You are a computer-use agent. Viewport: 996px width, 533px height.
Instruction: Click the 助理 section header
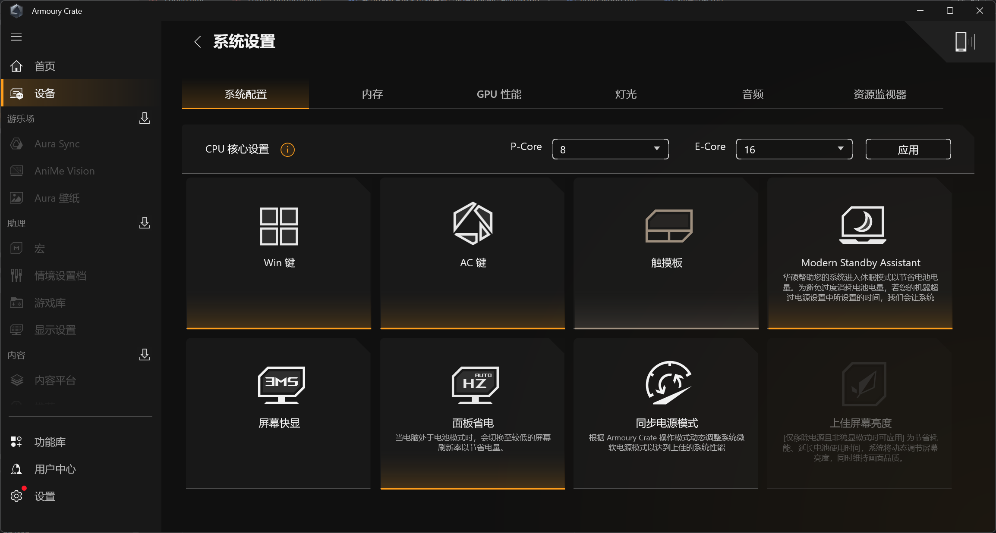click(x=16, y=223)
